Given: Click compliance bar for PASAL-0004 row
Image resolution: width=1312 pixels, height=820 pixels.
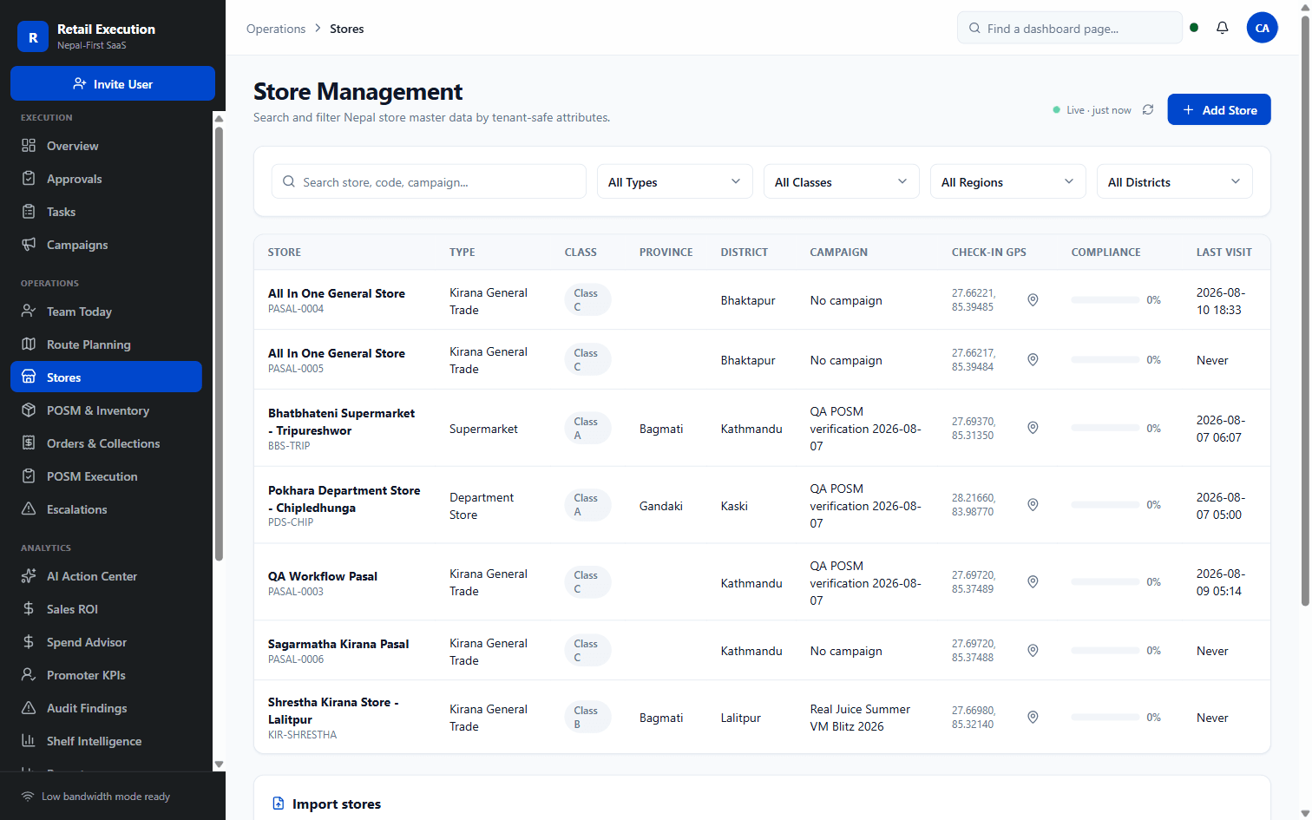Looking at the screenshot, I should click(1105, 299).
